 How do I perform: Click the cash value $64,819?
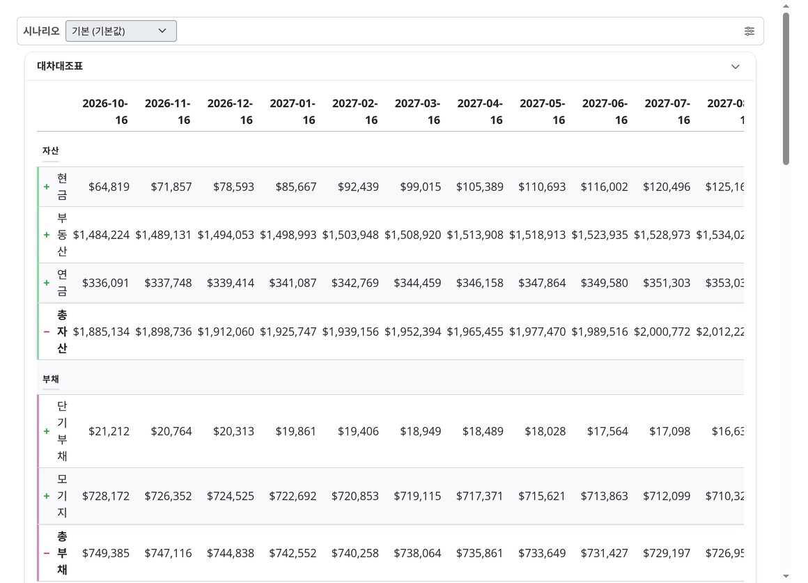(109, 187)
